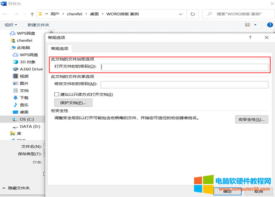
Task: Click the up-directory arrow icon
Action: (32, 14)
